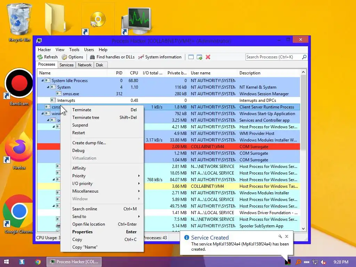Screen dimensions: 356x267
Task: Open the Tools menu
Action: (x=74, y=50)
